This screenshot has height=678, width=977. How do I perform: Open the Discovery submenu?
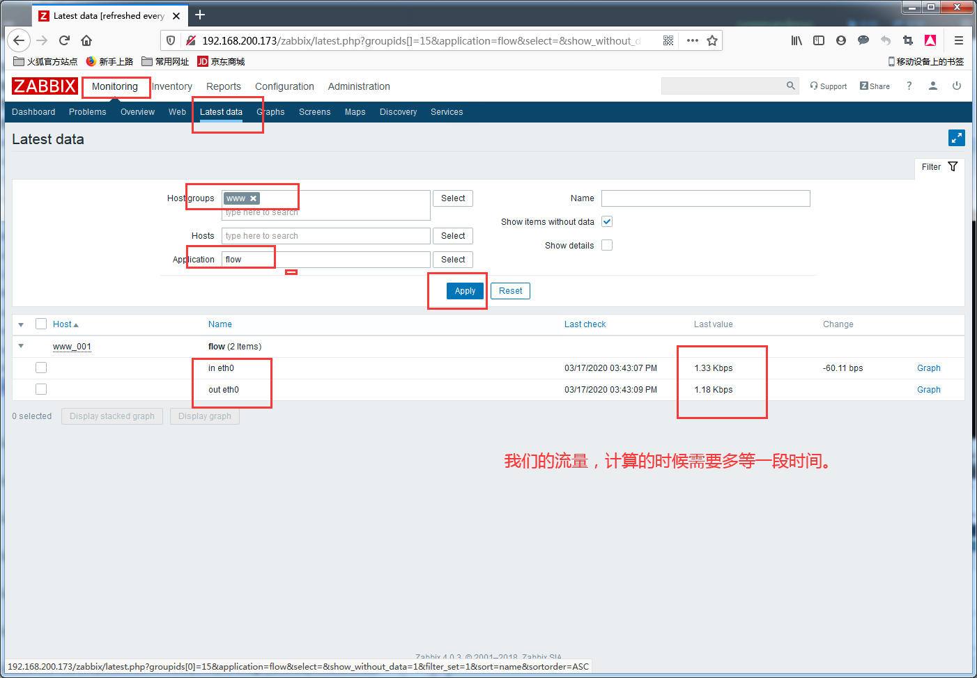399,112
